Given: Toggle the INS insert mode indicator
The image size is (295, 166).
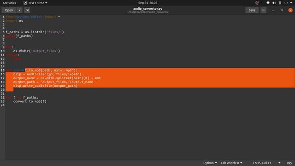Looking at the screenshot, I should click(289, 163).
